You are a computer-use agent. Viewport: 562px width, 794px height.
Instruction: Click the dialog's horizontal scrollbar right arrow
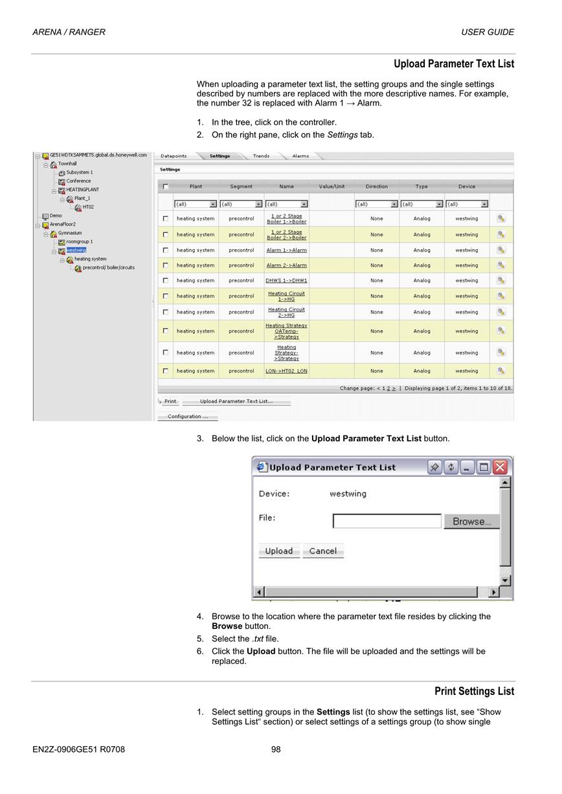point(495,592)
